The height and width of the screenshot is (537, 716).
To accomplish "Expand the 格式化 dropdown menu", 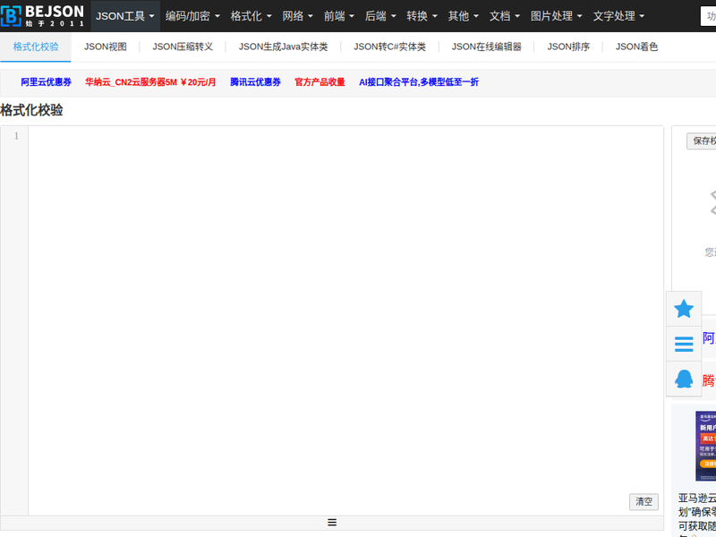I will 251,16.
